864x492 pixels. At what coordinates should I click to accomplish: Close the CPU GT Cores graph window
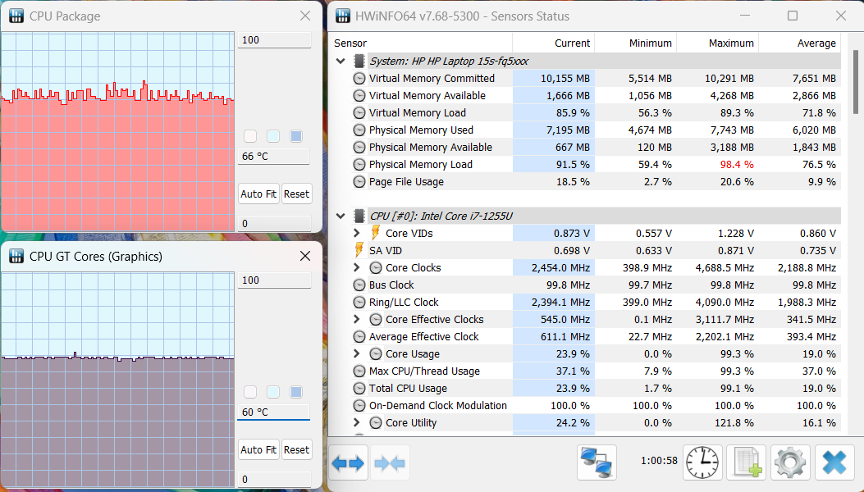pos(305,256)
